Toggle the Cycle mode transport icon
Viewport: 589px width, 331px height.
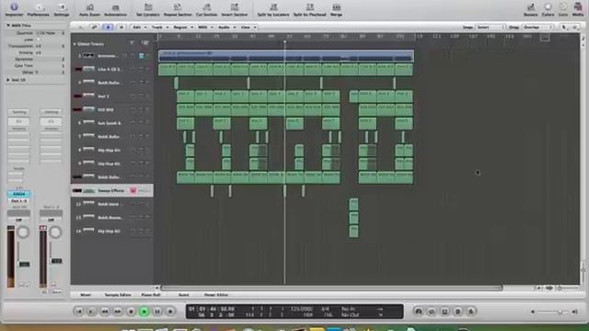[x=432, y=312]
